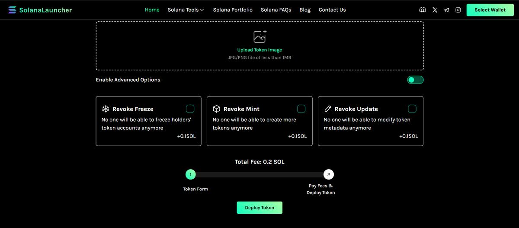
Task: Open the Contact Us page
Action: [x=332, y=10]
